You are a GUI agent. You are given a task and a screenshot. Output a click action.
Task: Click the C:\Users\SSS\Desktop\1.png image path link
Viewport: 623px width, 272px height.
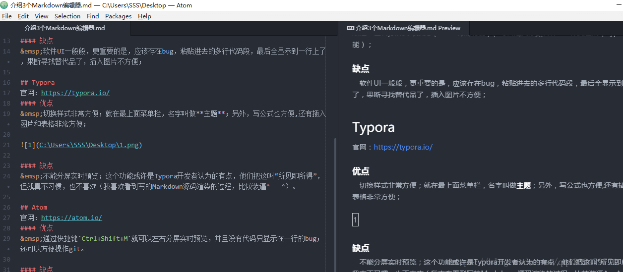pos(89,145)
